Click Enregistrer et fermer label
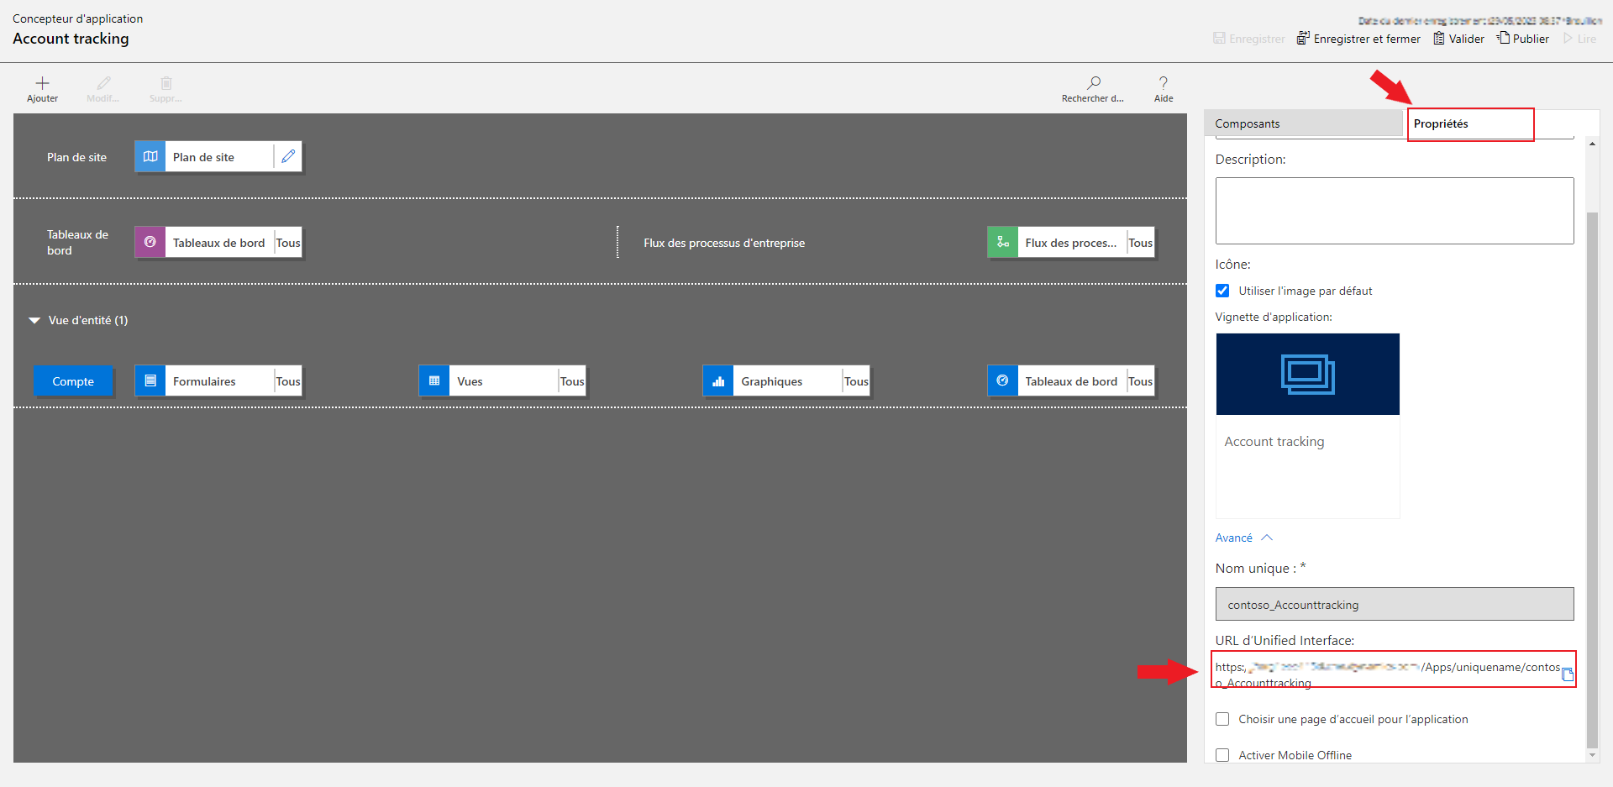The height and width of the screenshot is (787, 1613). point(1367,39)
